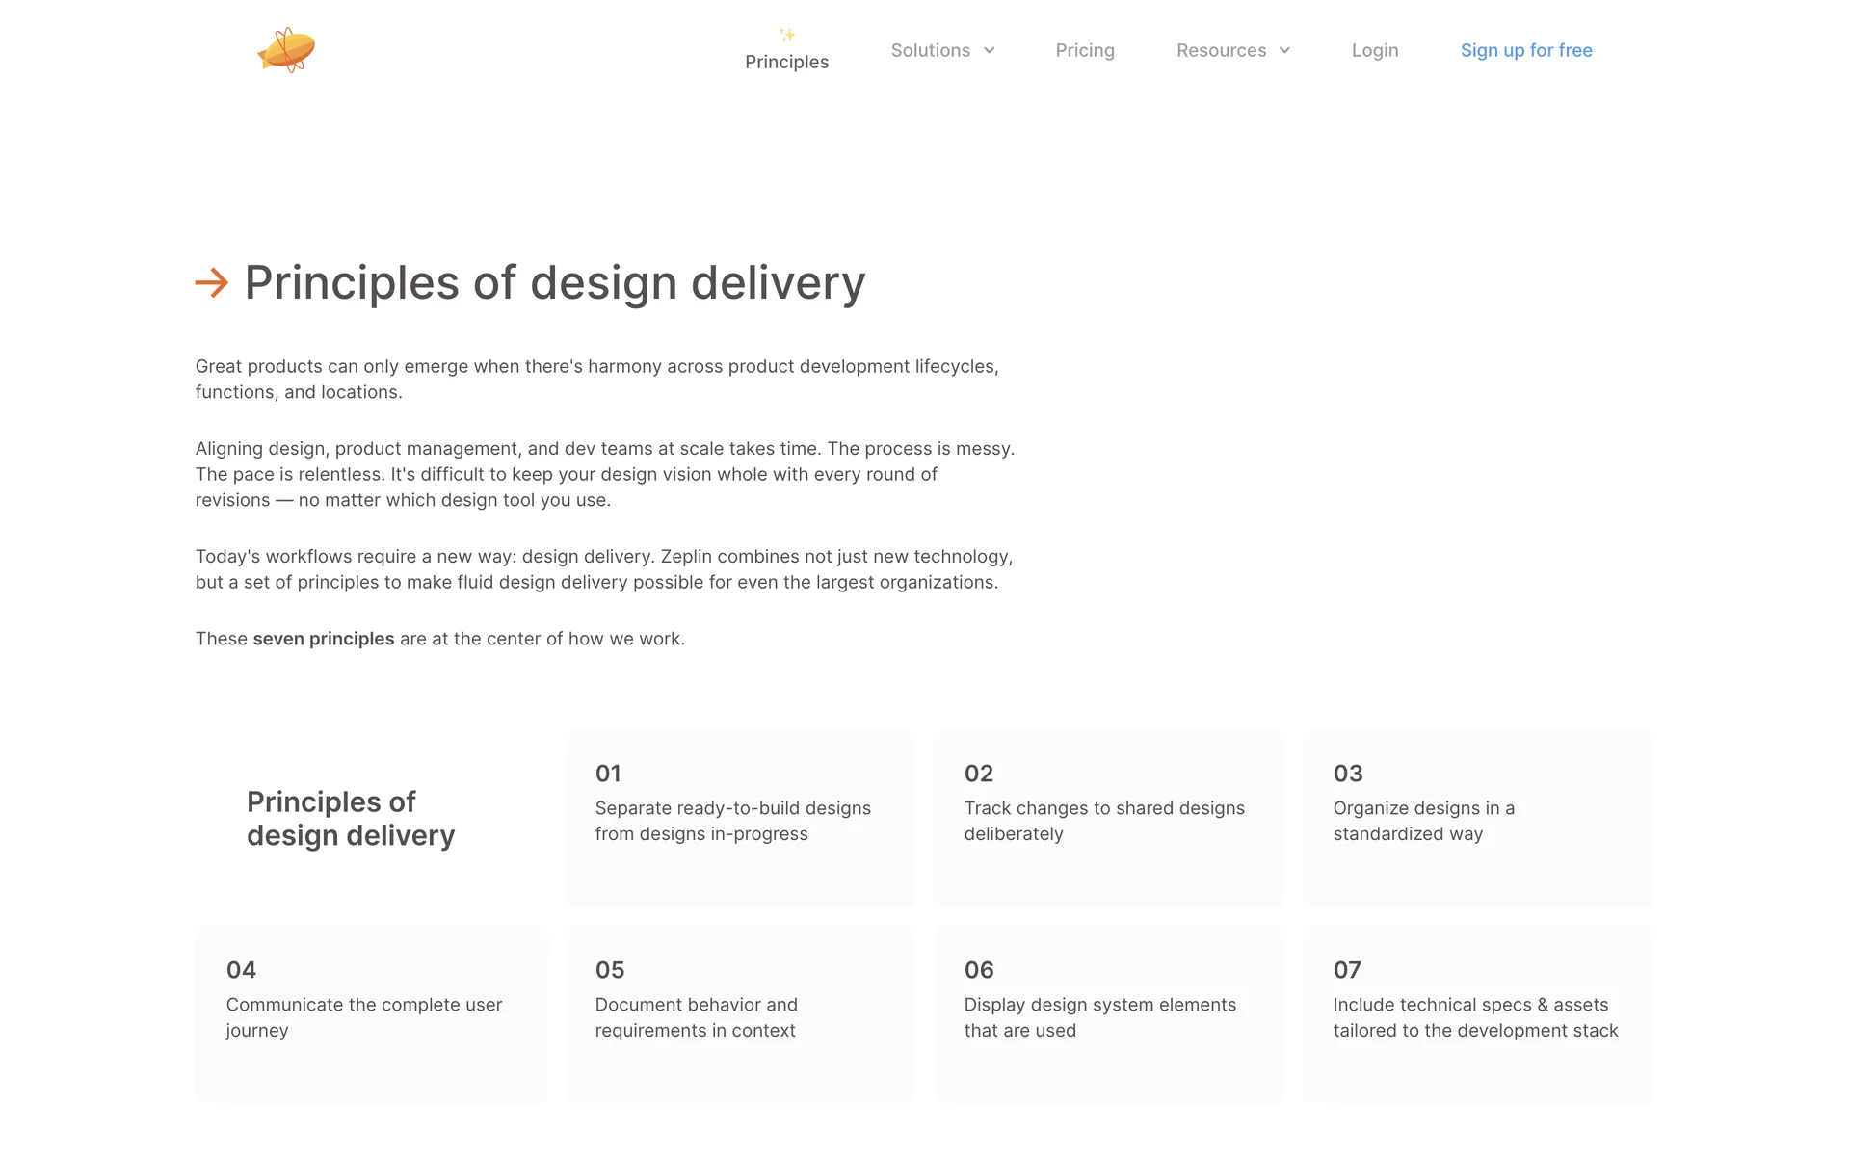Open the Principles nav item
This screenshot has height=1156, width=1850.
(x=786, y=62)
